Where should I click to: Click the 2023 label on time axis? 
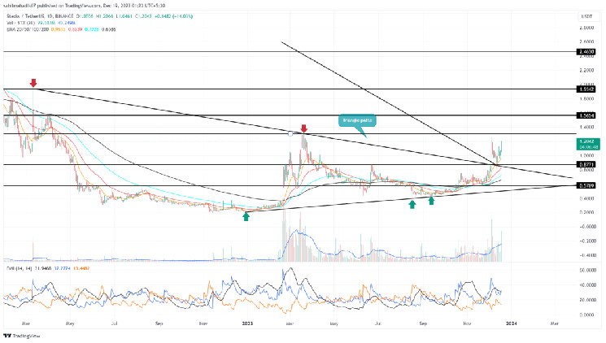(247, 323)
